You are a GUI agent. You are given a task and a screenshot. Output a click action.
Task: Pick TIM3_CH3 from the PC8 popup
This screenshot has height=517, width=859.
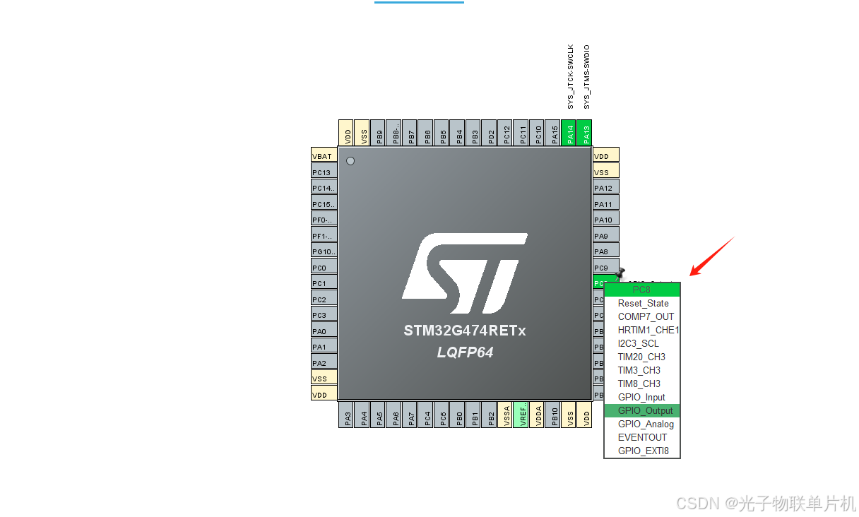pyautogui.click(x=641, y=370)
